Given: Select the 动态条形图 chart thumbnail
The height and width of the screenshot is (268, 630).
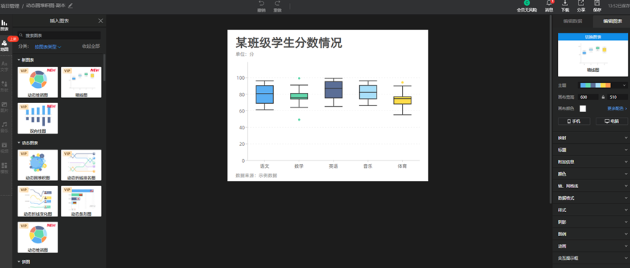Looking at the screenshot, I should [x=81, y=201].
